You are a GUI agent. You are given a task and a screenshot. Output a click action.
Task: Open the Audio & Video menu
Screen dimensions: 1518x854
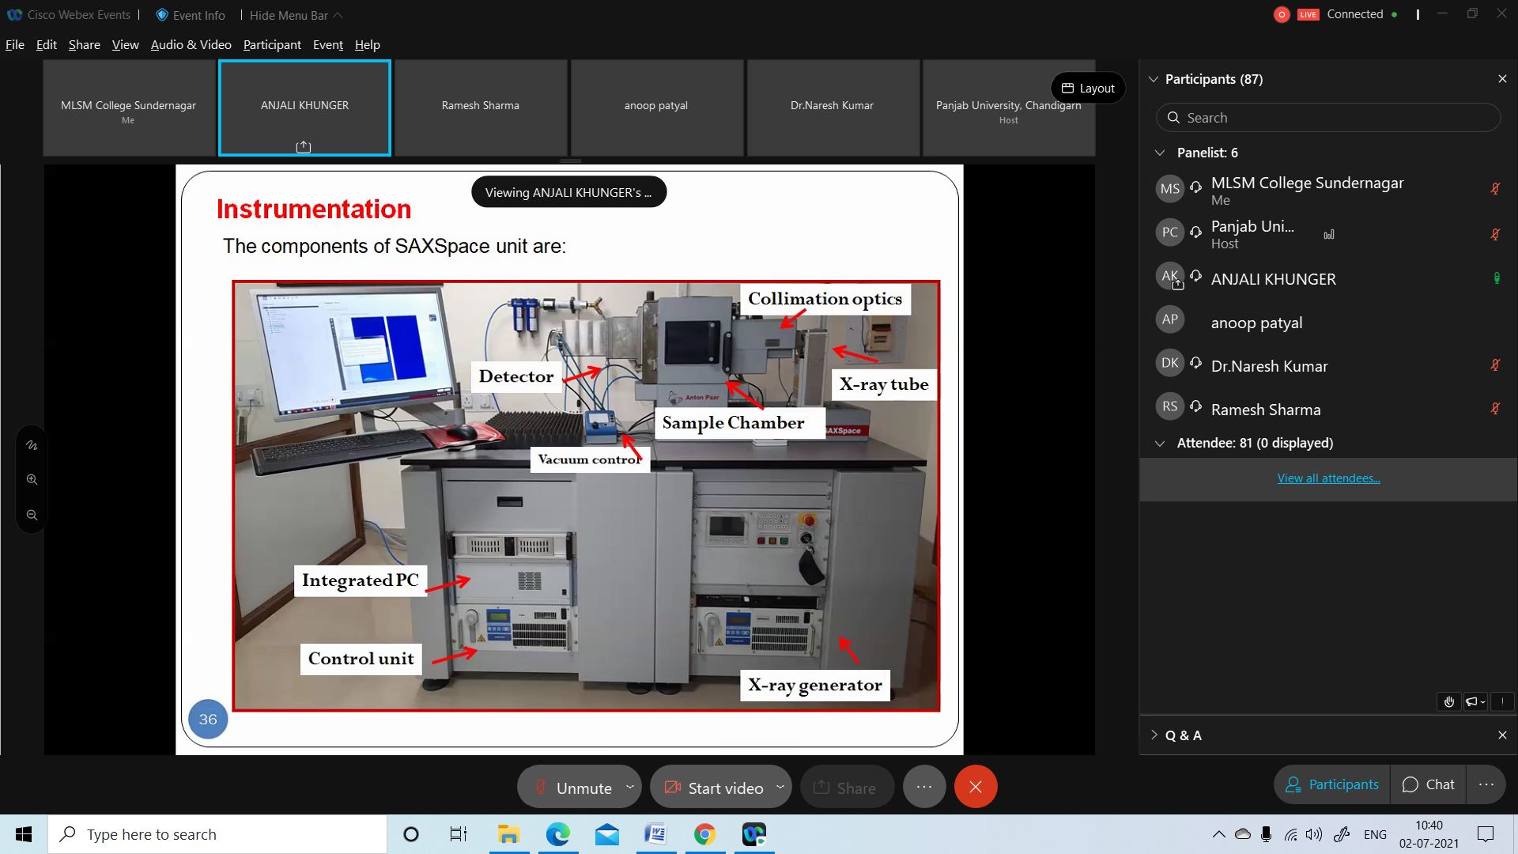(191, 44)
